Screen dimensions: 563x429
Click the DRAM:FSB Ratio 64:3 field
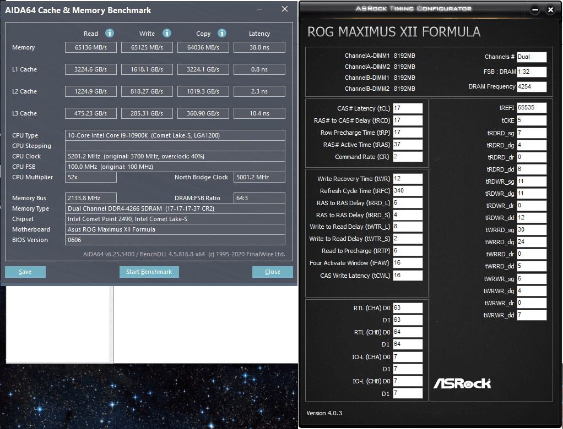click(259, 198)
